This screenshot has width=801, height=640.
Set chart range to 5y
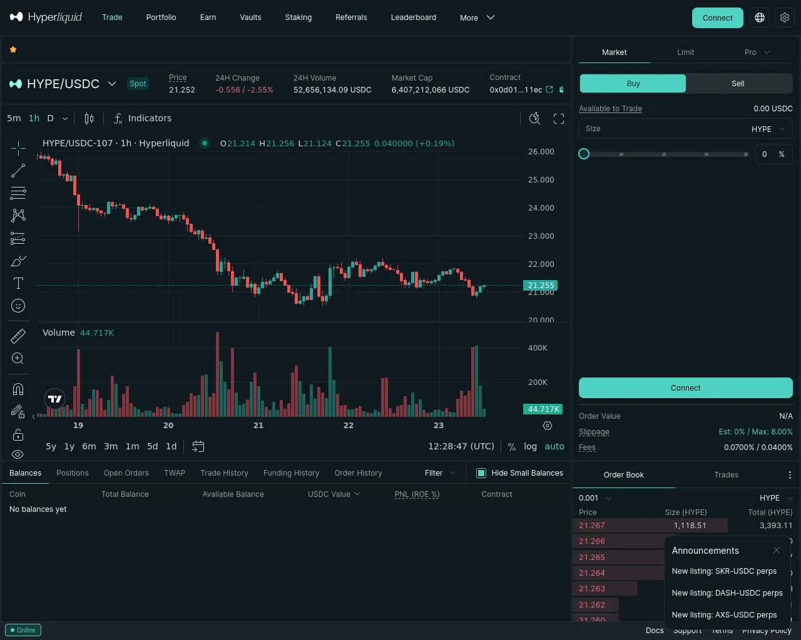click(51, 446)
